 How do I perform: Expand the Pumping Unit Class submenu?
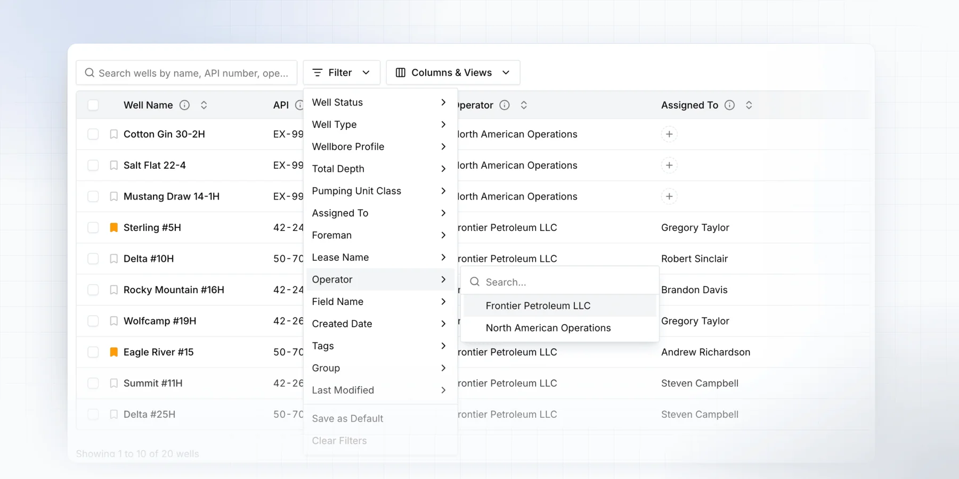[x=380, y=191]
